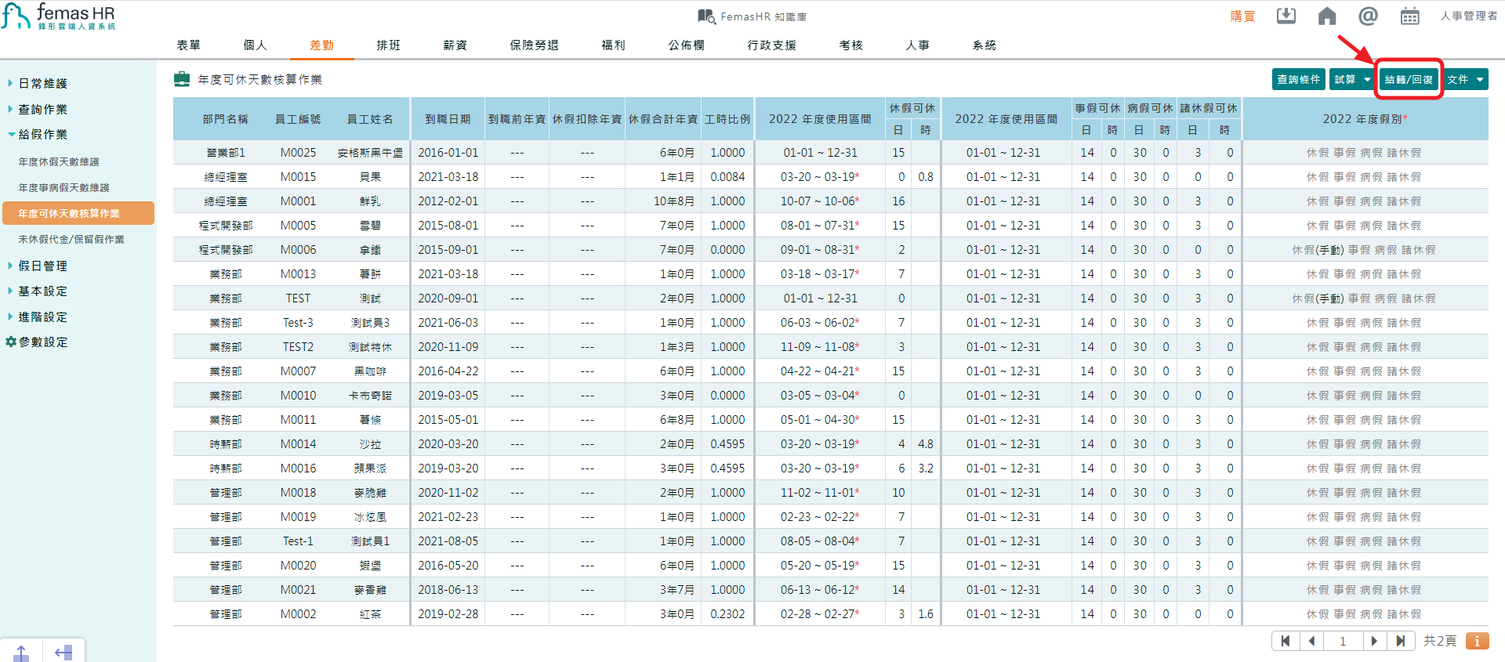Open the 系統 top menu
Image resolution: width=1505 pixels, height=662 pixels.
984,45
